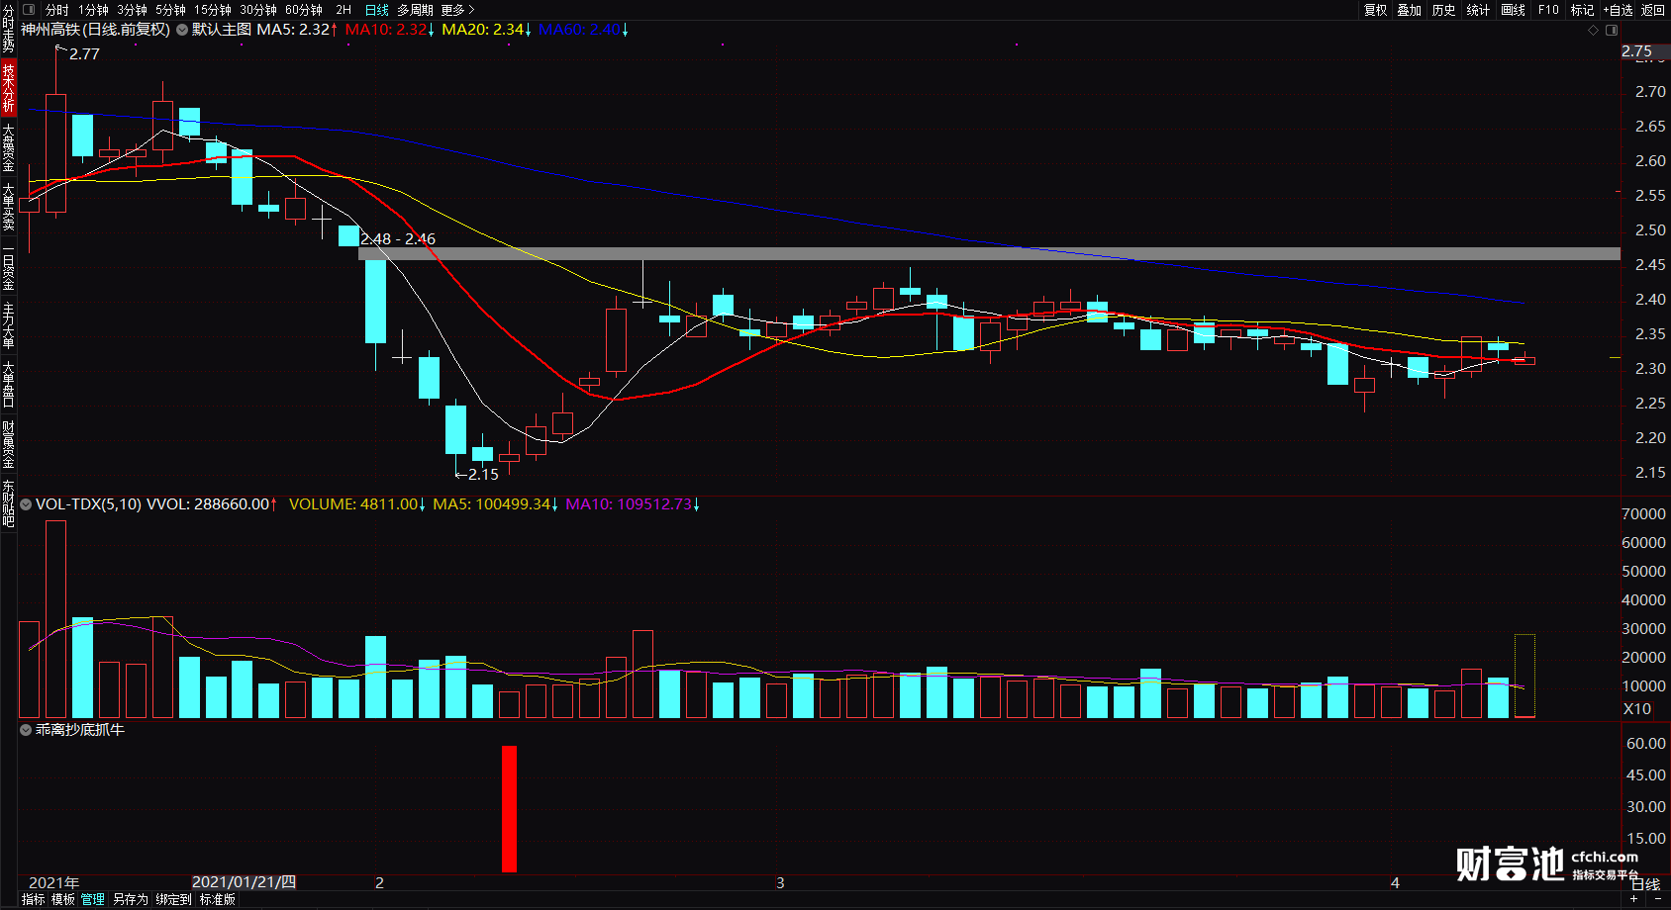The image size is (1671, 910).
Task: Click the 2.48 - 2.46 gap label
Action: (x=398, y=239)
